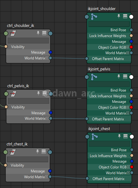Viewport: 138px width, 188px height.
Task: Pin the ctrl_shoulder_ik node
Action: click(38, 33)
